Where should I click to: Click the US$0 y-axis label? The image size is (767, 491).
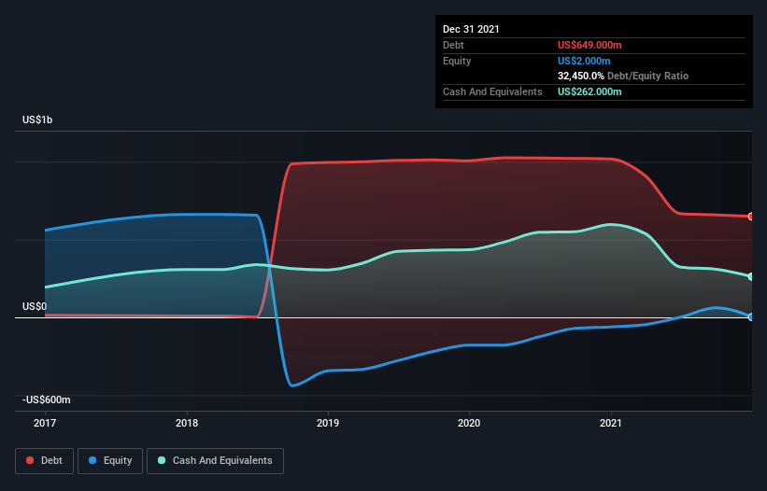click(35, 306)
